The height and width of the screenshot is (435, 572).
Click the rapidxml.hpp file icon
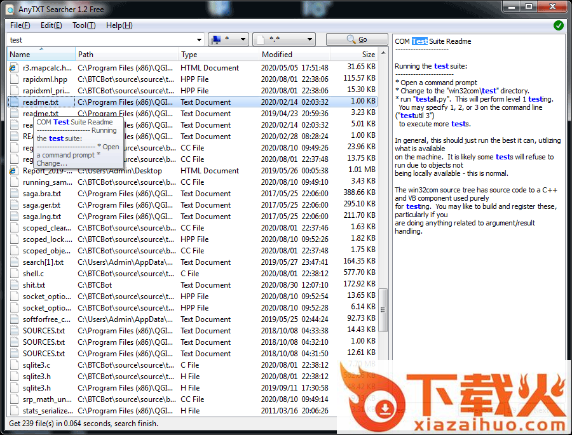click(14, 79)
